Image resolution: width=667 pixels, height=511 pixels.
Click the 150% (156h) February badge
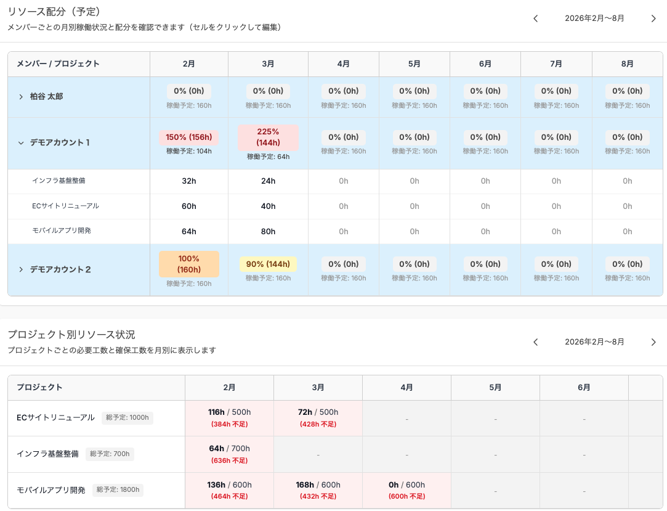pyautogui.click(x=188, y=137)
